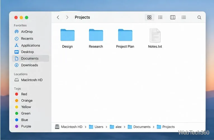
Task: Click the Users folder icon in path bar
Action: pyautogui.click(x=91, y=127)
